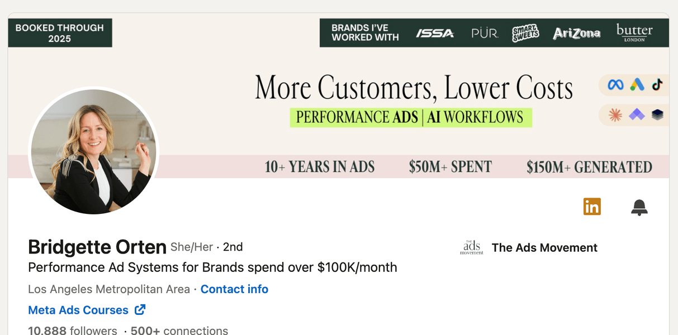Click the Booked Through 2025 badge
The image size is (678, 335).
tap(60, 33)
